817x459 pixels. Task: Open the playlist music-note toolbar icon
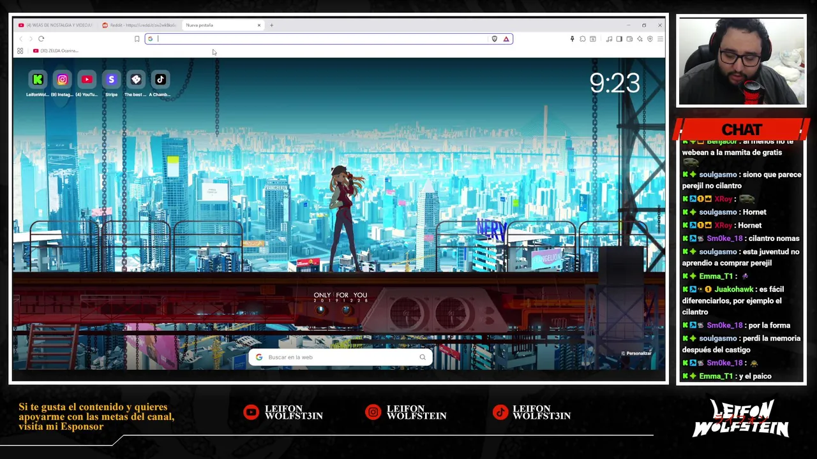click(609, 39)
